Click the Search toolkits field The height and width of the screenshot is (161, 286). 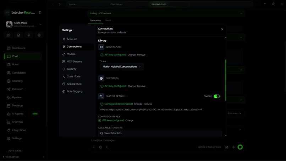[160, 133]
